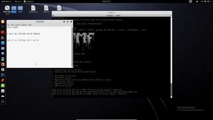
Task: Click the terminal line Net-Creds v1.0 online
Action: click(x=65, y=76)
